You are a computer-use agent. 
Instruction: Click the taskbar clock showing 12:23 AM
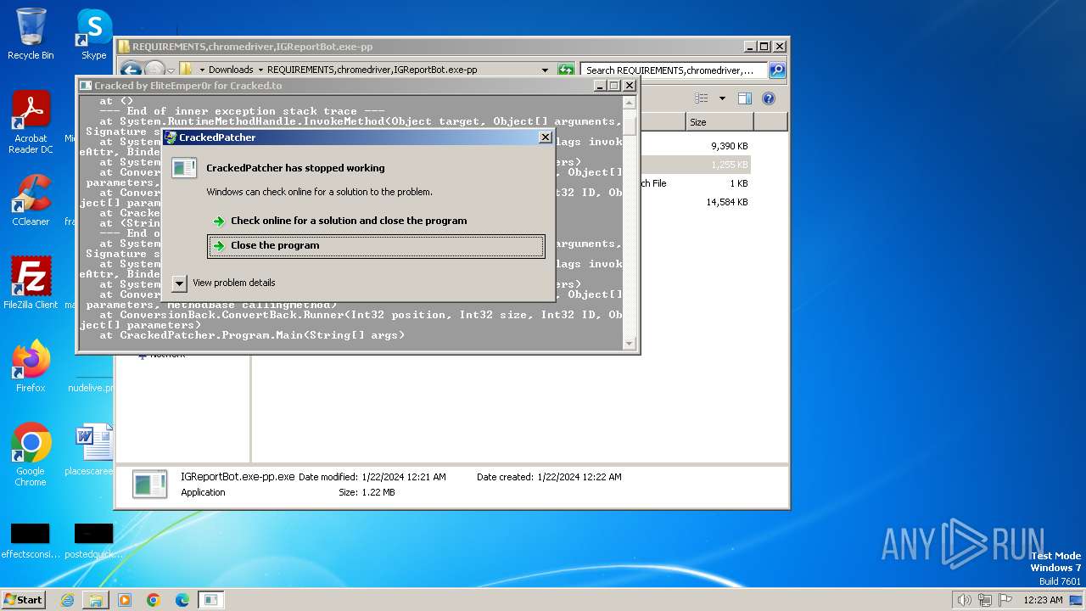(x=1043, y=600)
